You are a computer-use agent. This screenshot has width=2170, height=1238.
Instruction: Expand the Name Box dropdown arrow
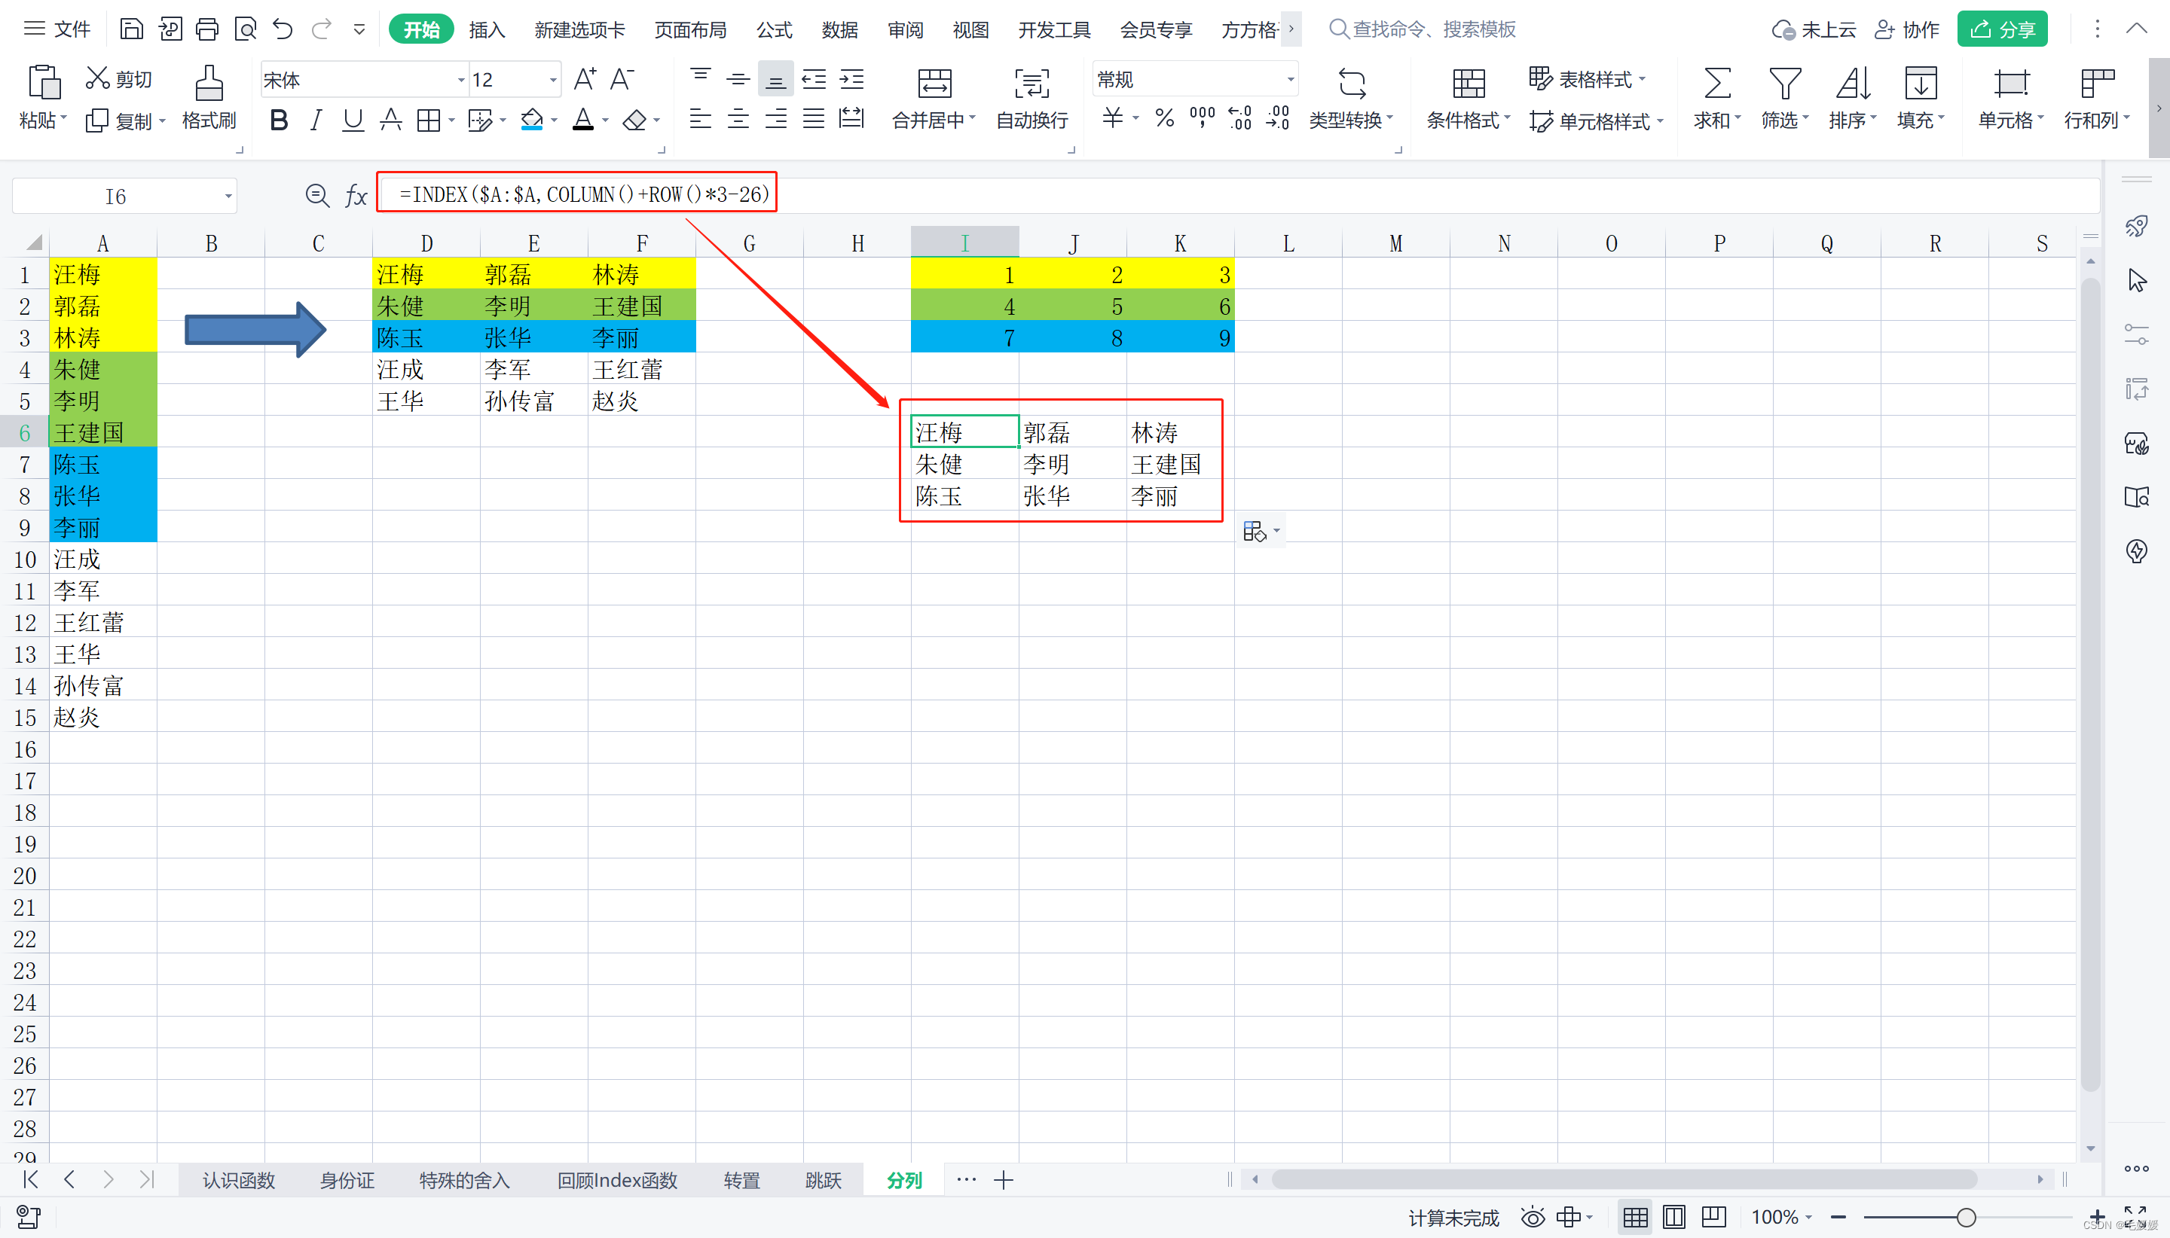pyautogui.click(x=228, y=197)
